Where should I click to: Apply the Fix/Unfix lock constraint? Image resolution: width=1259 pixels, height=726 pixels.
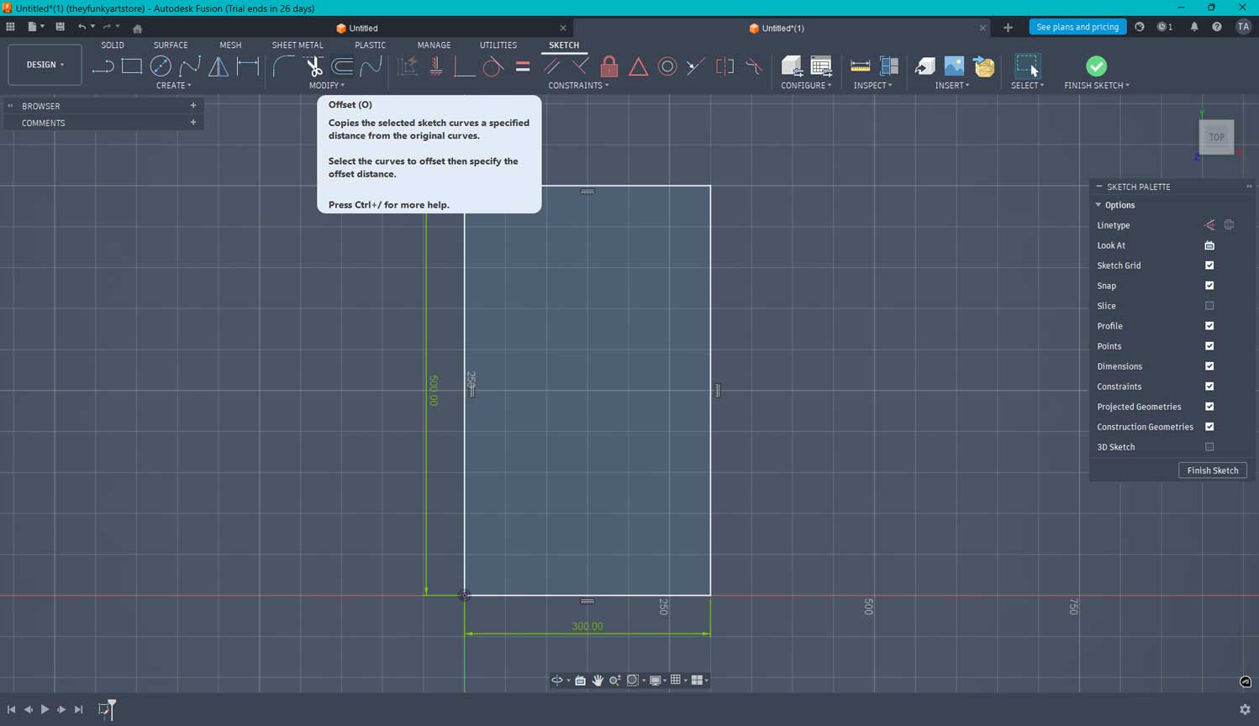coord(609,66)
